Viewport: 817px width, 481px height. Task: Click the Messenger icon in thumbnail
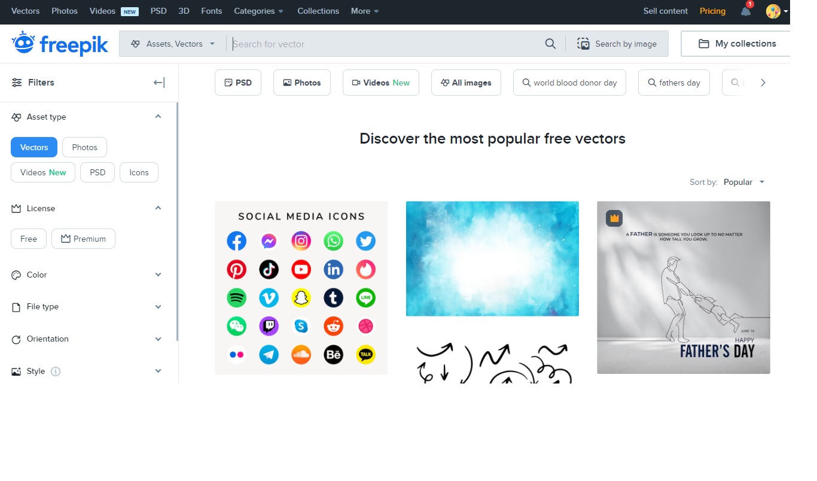[x=269, y=241]
